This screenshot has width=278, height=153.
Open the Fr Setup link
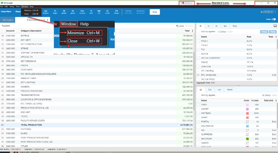pos(222,32)
